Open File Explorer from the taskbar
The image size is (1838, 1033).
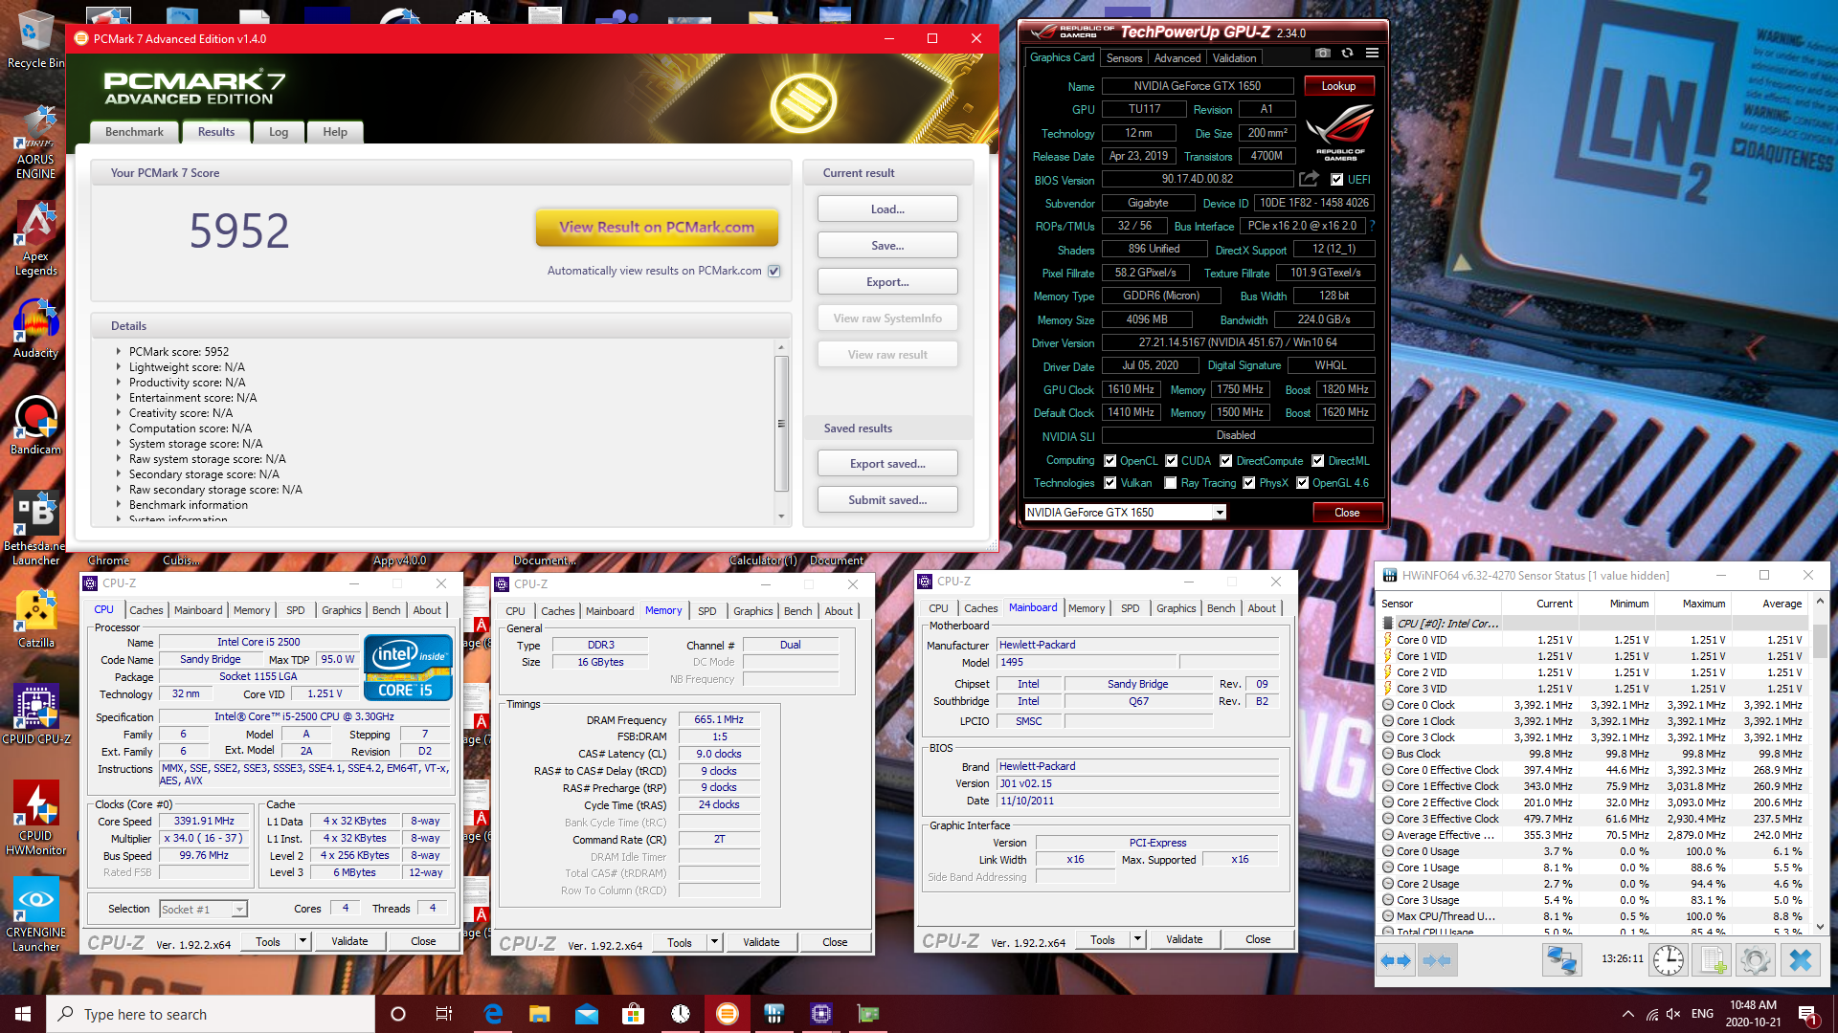(539, 1014)
